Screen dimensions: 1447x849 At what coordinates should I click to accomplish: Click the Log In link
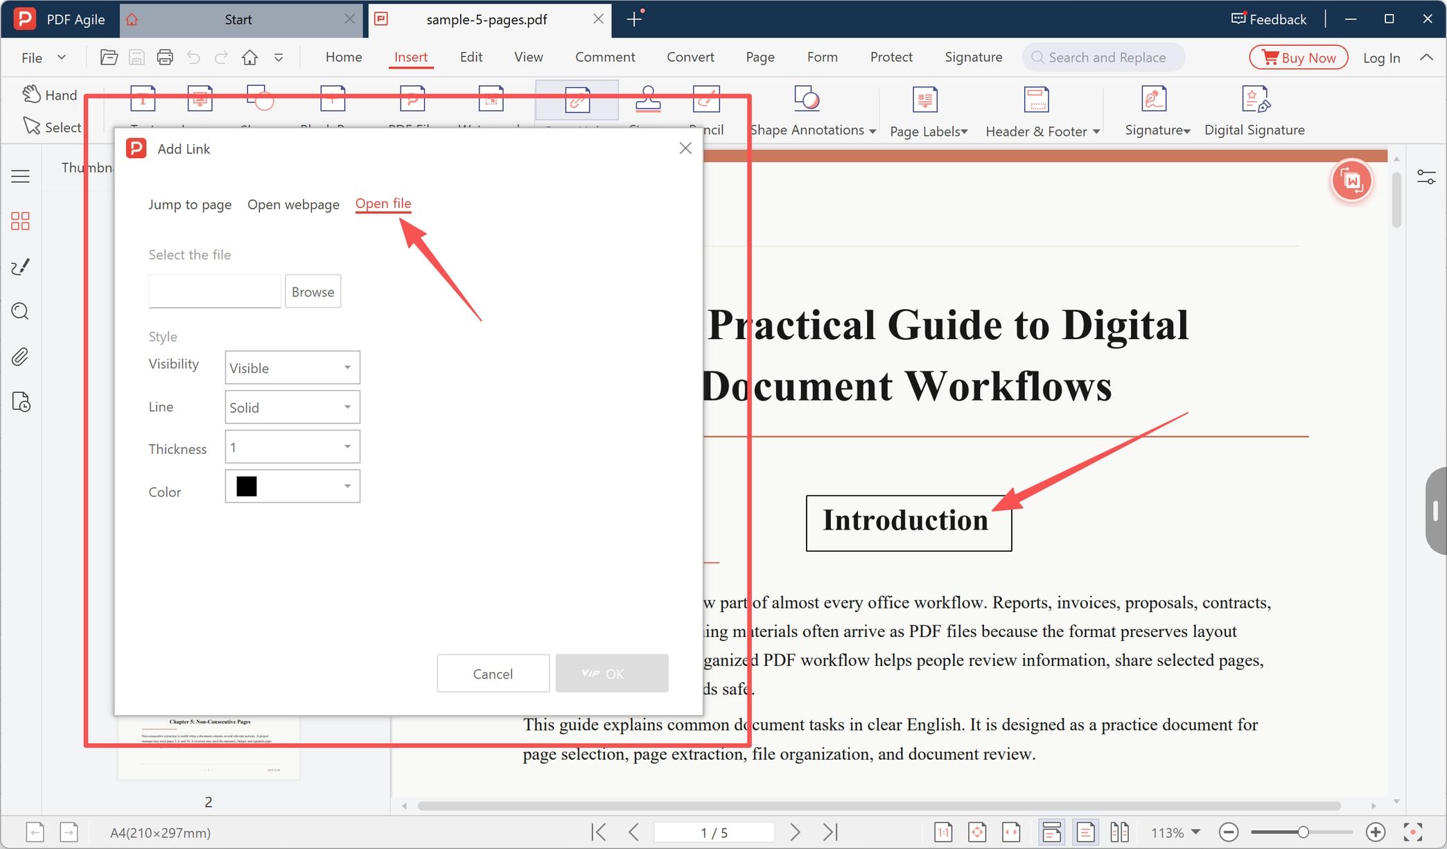1381,58
